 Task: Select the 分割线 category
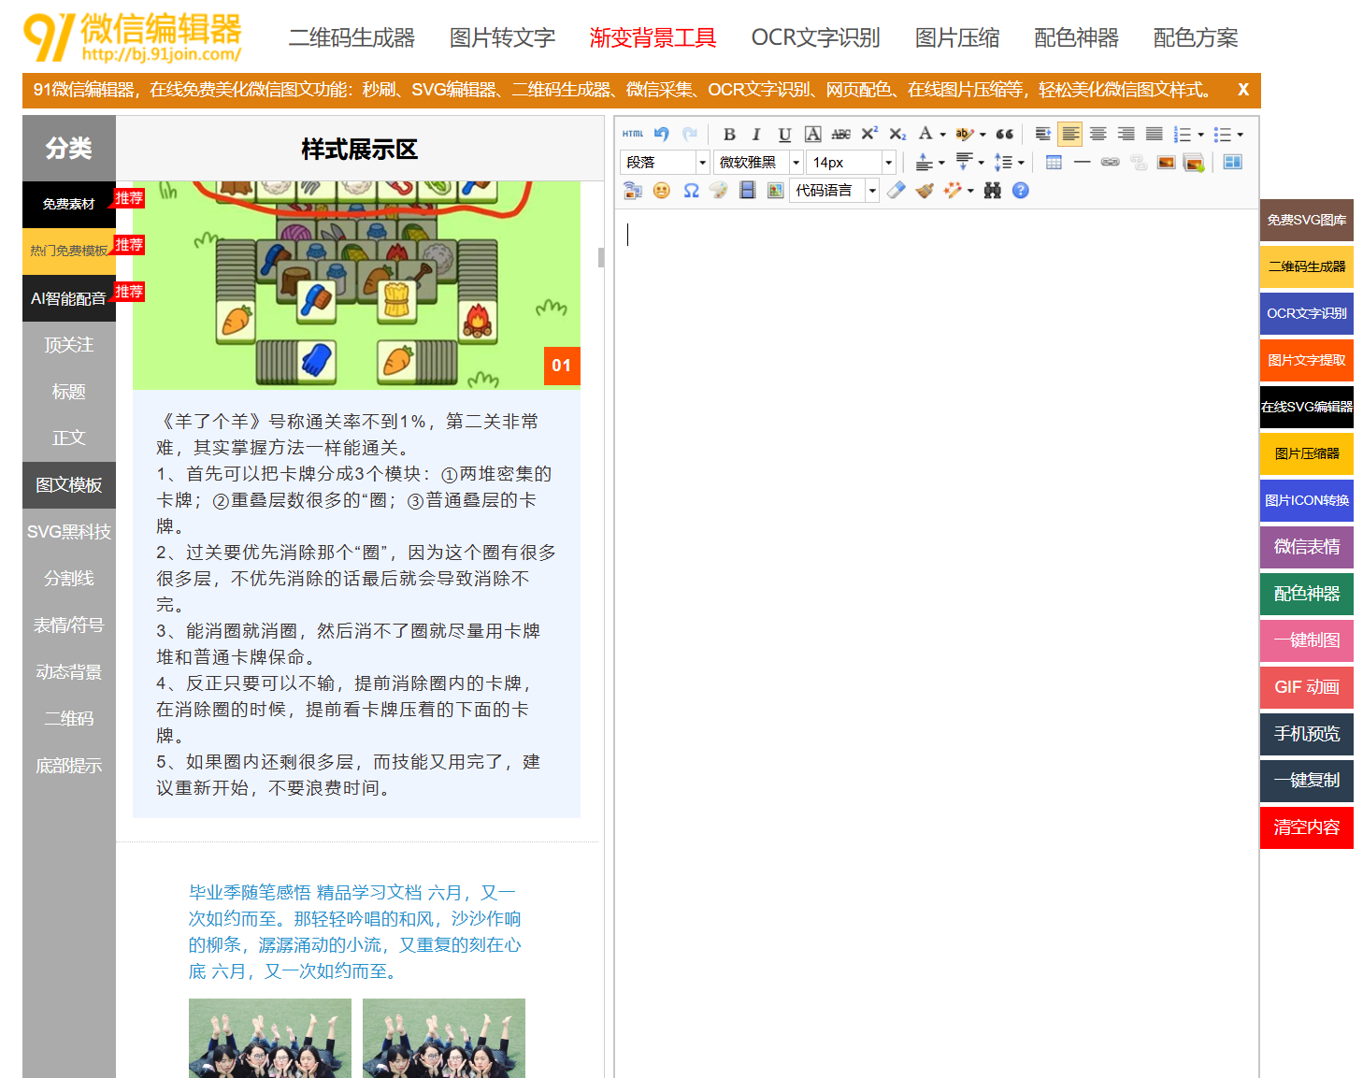[x=69, y=579]
